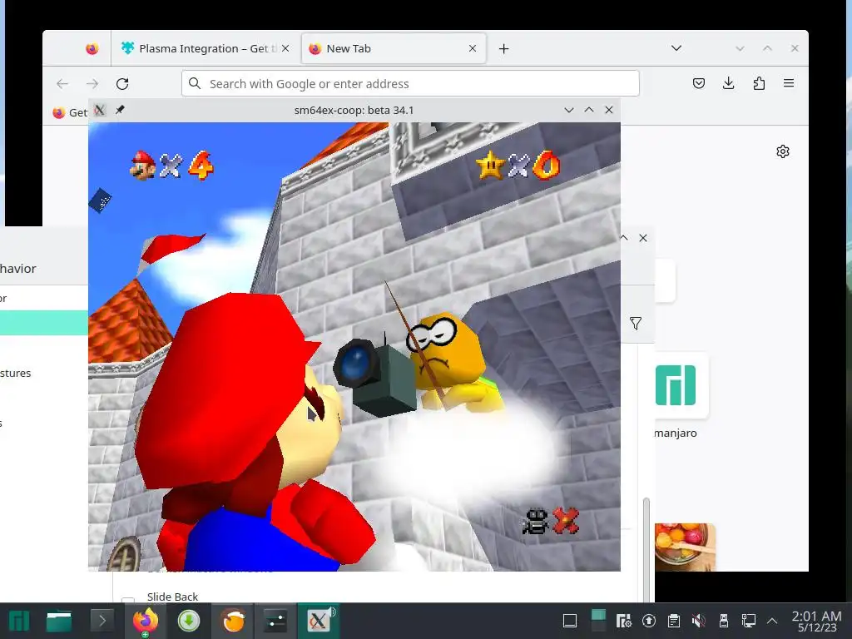Switch to Firefox in the taskbar
The image size is (852, 639).
click(x=146, y=621)
